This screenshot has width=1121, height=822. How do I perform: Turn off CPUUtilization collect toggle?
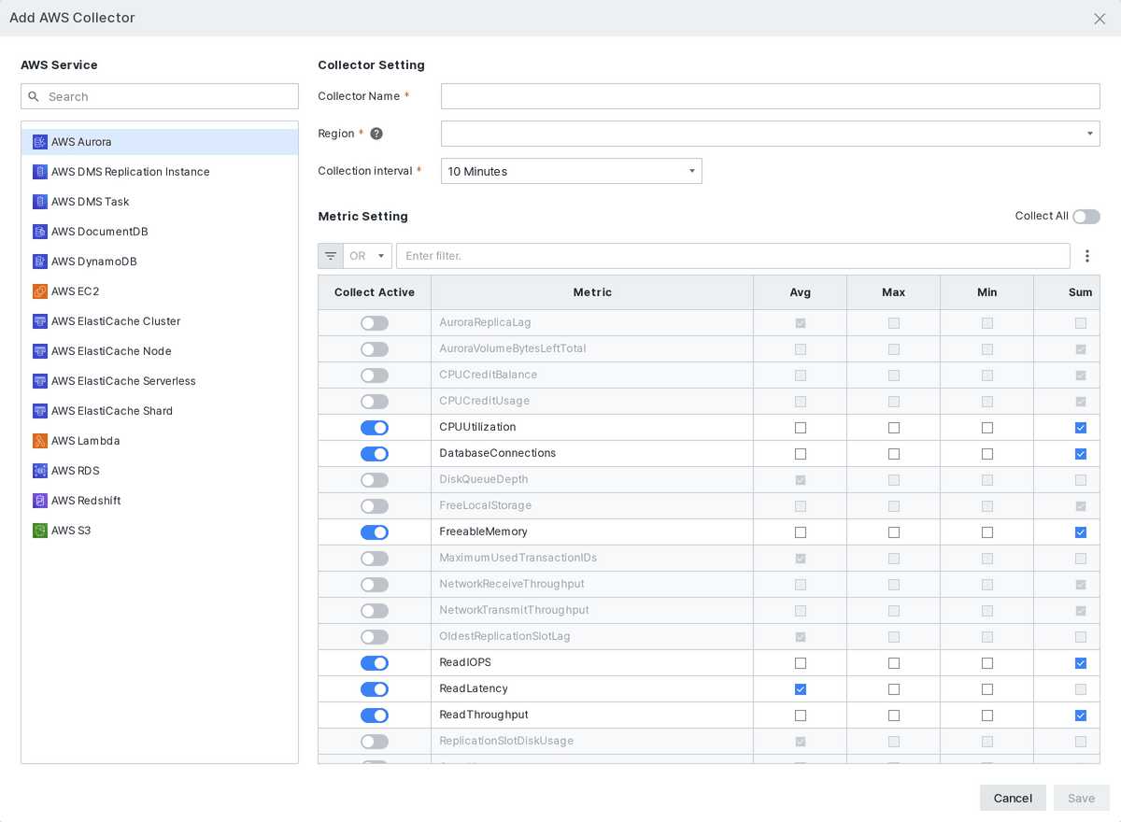click(375, 428)
